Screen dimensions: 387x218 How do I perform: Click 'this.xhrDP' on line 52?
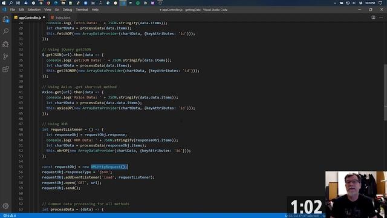pyautogui.click(x=57, y=151)
